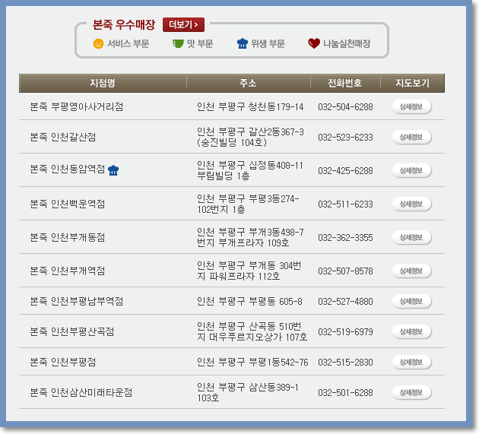
Task: Open 상세정보 for 본죽 인천삼산미래타운점
Action: coord(411,392)
